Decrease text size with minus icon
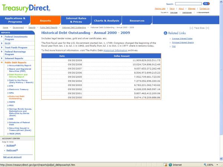 191,28
